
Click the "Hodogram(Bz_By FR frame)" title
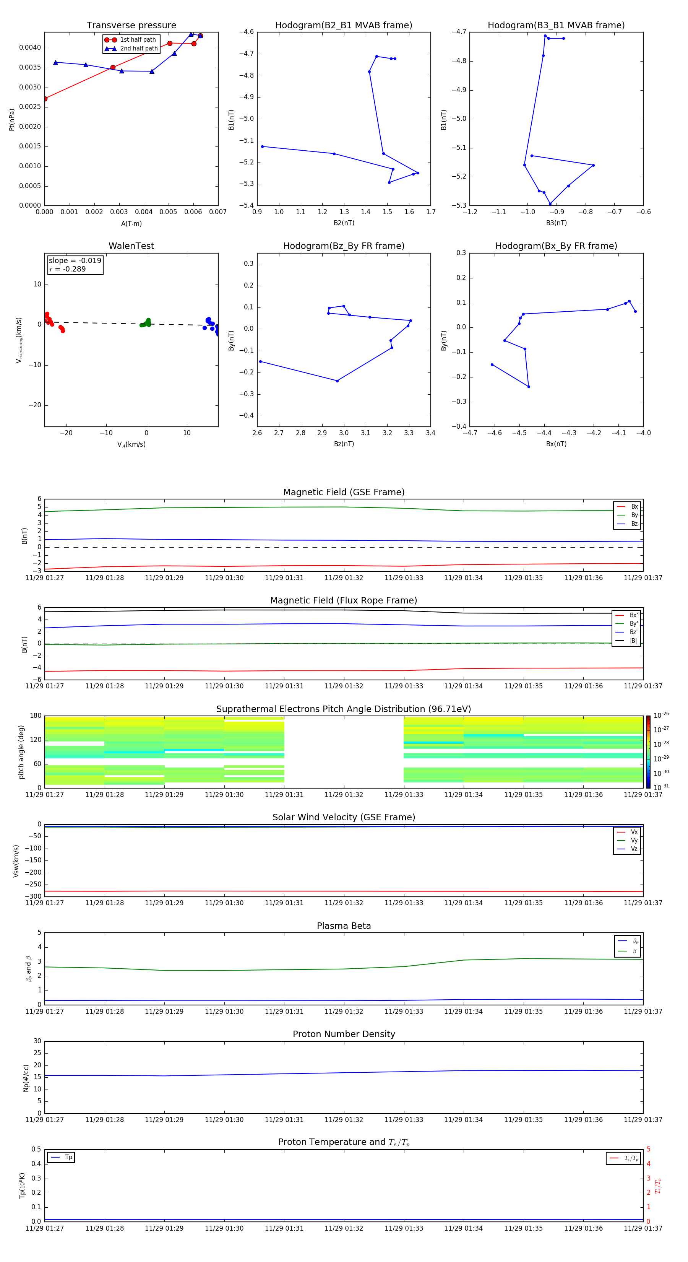[x=344, y=246]
